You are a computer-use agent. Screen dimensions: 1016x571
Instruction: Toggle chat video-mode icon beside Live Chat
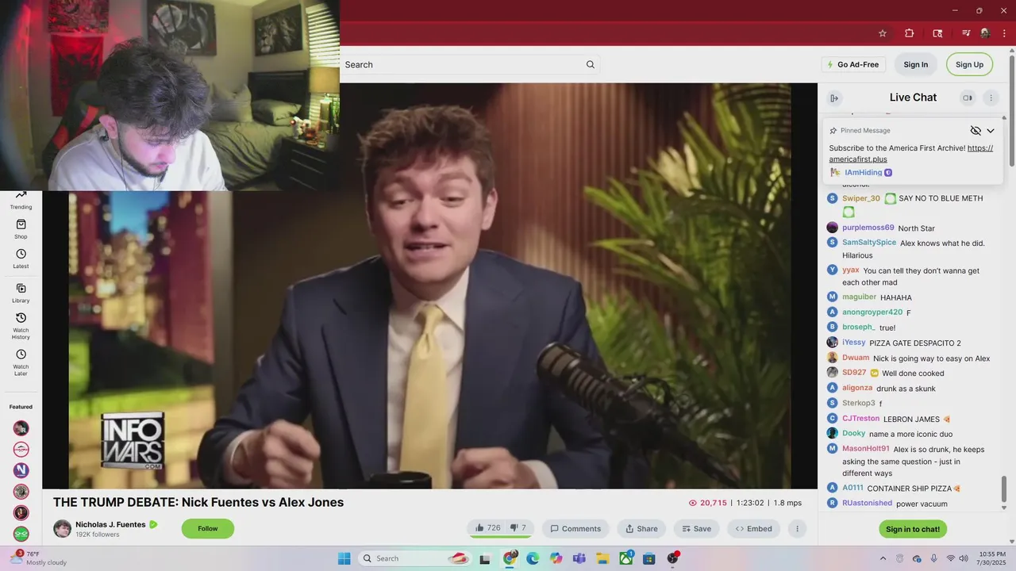[968, 98]
